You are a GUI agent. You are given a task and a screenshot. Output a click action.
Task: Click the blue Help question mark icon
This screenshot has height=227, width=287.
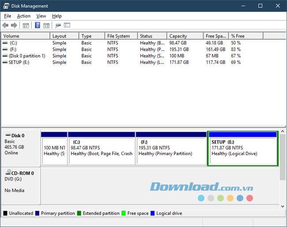tap(38, 25)
